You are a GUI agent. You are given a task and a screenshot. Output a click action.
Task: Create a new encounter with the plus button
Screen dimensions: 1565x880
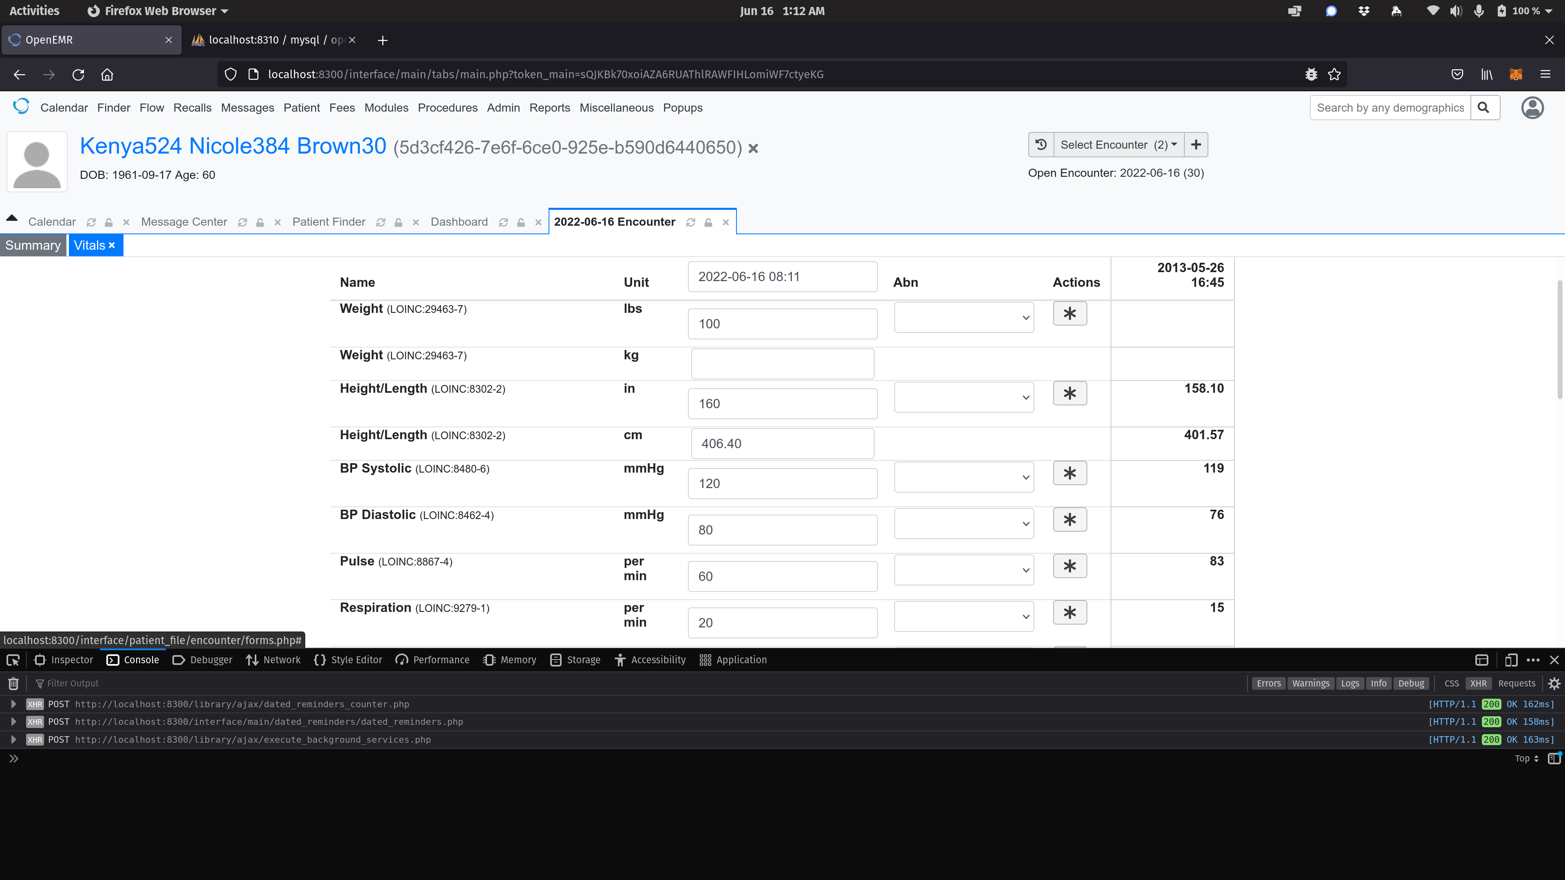click(1196, 145)
